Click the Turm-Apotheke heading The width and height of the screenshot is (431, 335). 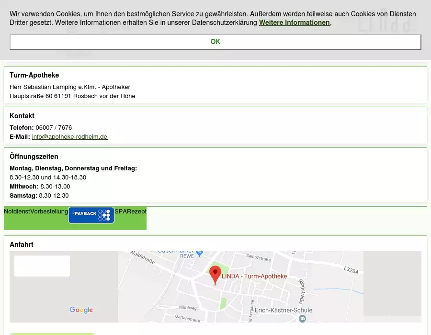[x=34, y=75]
